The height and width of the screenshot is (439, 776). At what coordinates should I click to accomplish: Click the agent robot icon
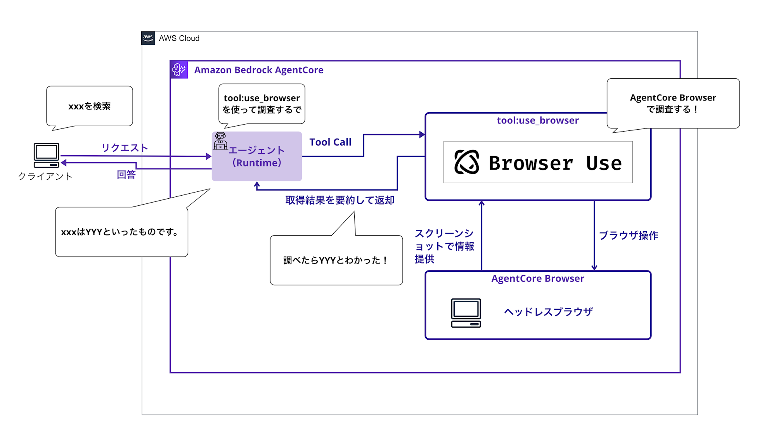point(220,141)
